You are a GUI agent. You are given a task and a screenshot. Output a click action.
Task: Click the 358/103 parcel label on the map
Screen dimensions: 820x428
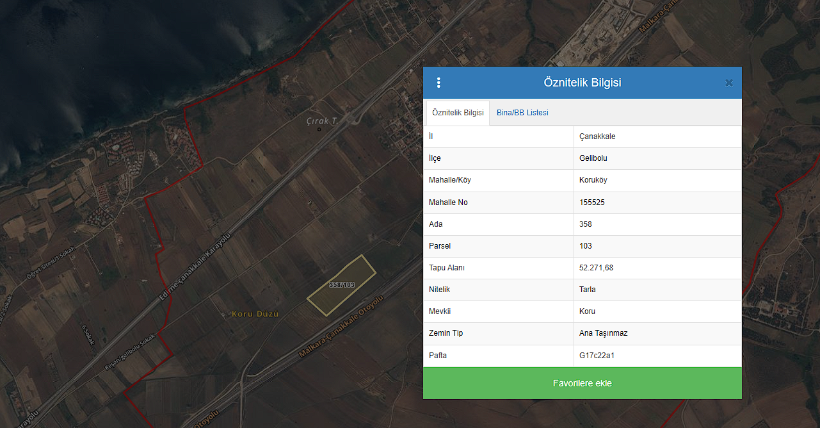[342, 284]
